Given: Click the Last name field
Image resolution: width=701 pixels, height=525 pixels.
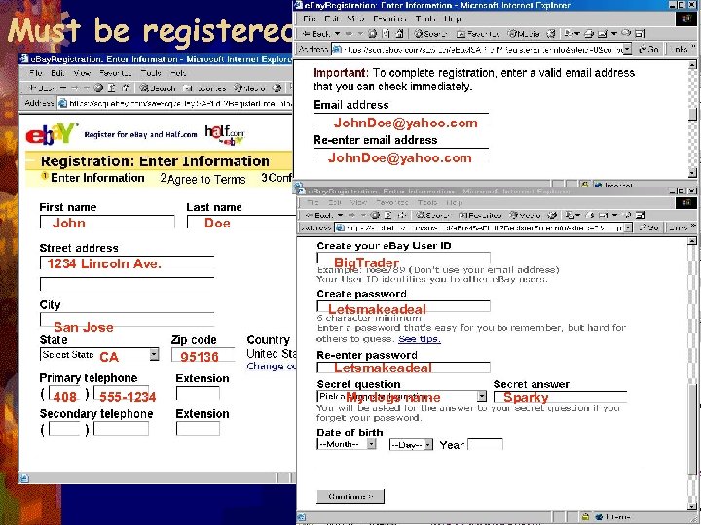Looking at the screenshot, I should [x=241, y=222].
